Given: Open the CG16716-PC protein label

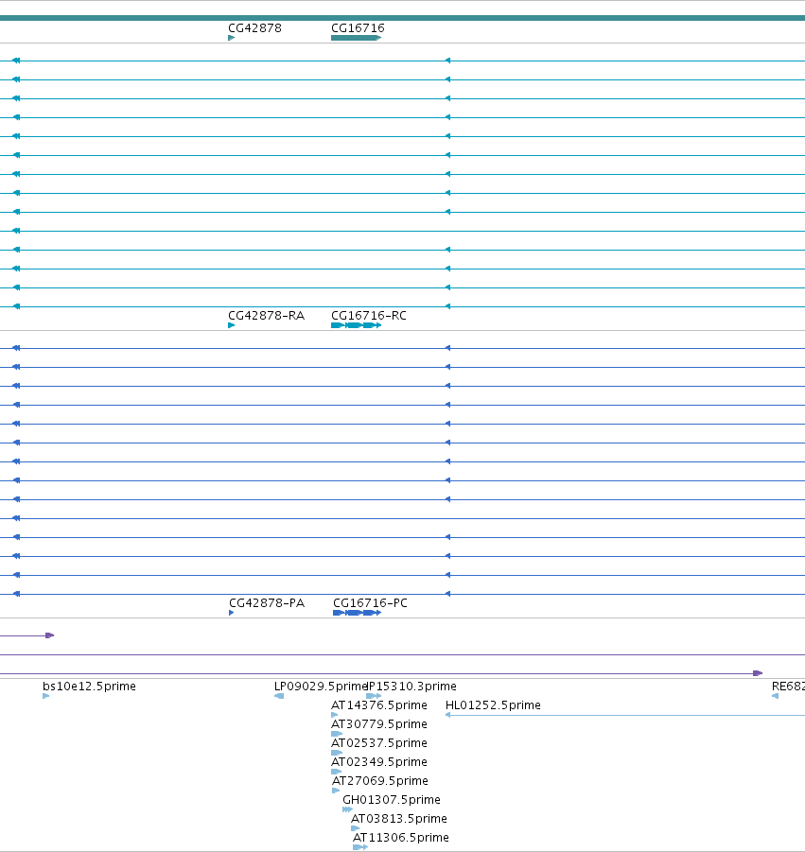Looking at the screenshot, I should coord(370,603).
